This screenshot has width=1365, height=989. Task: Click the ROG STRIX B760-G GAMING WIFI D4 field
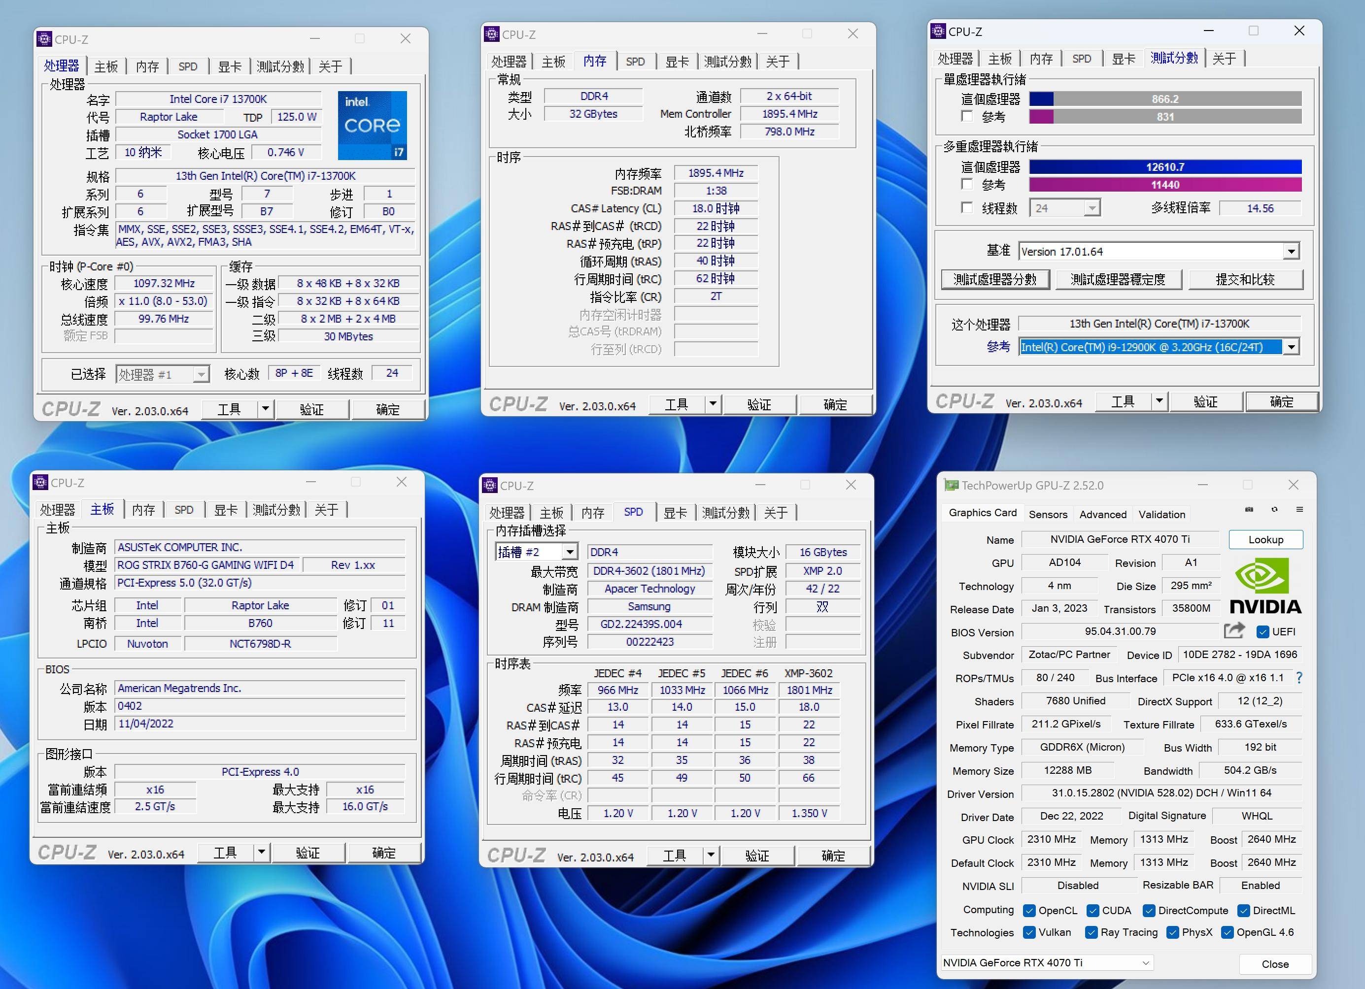coord(206,565)
